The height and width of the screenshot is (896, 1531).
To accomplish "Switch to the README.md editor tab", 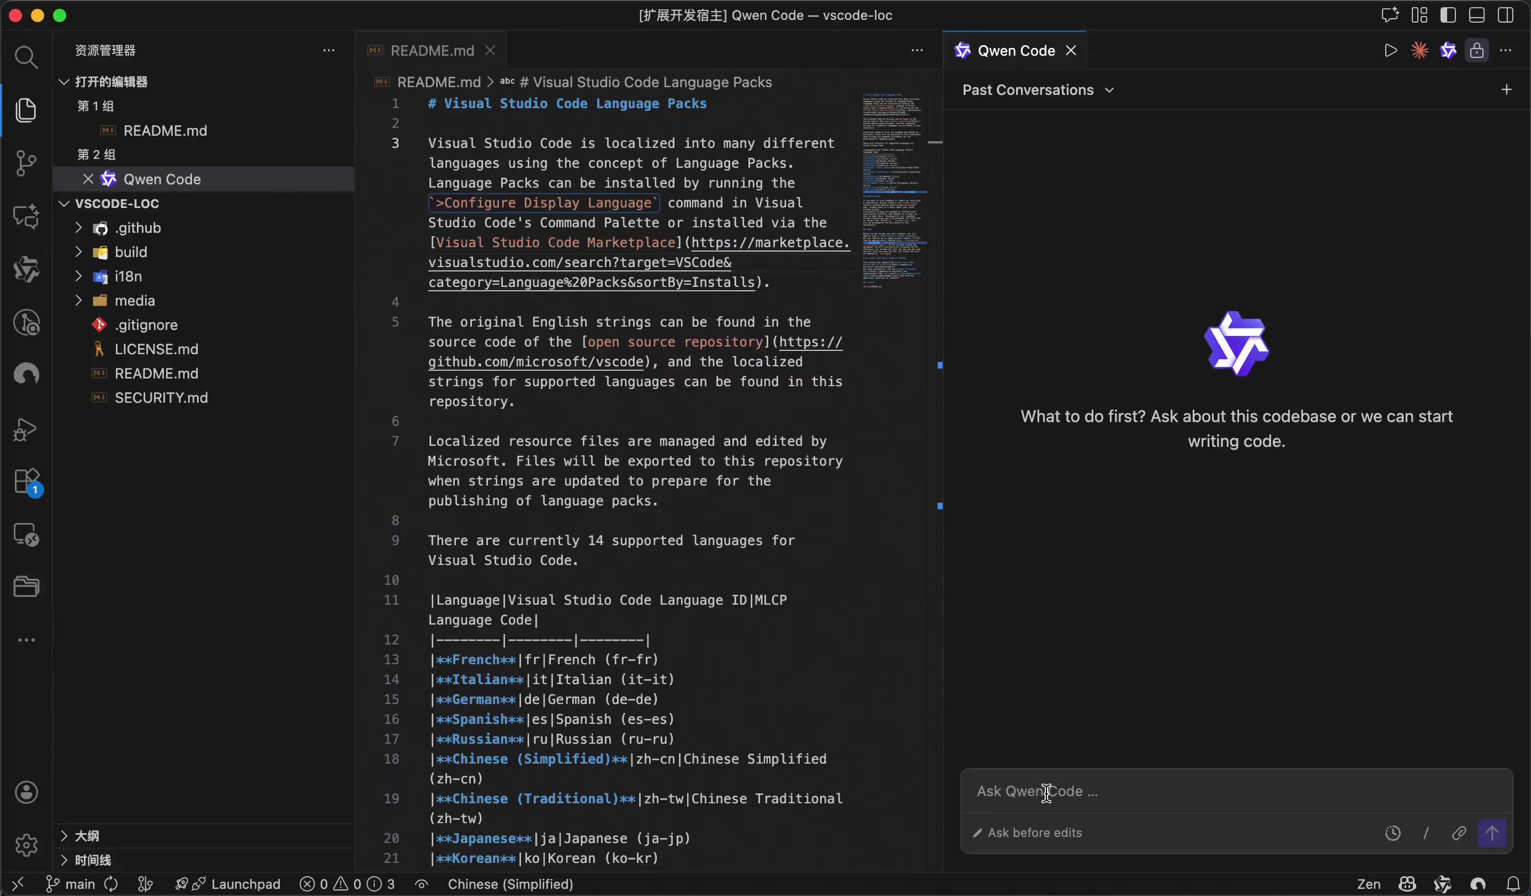I will pyautogui.click(x=432, y=50).
